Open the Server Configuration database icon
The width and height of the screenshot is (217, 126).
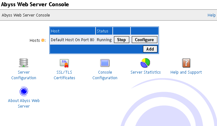23,63
